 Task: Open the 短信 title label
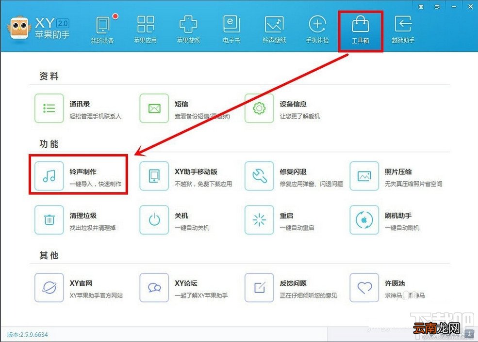181,104
